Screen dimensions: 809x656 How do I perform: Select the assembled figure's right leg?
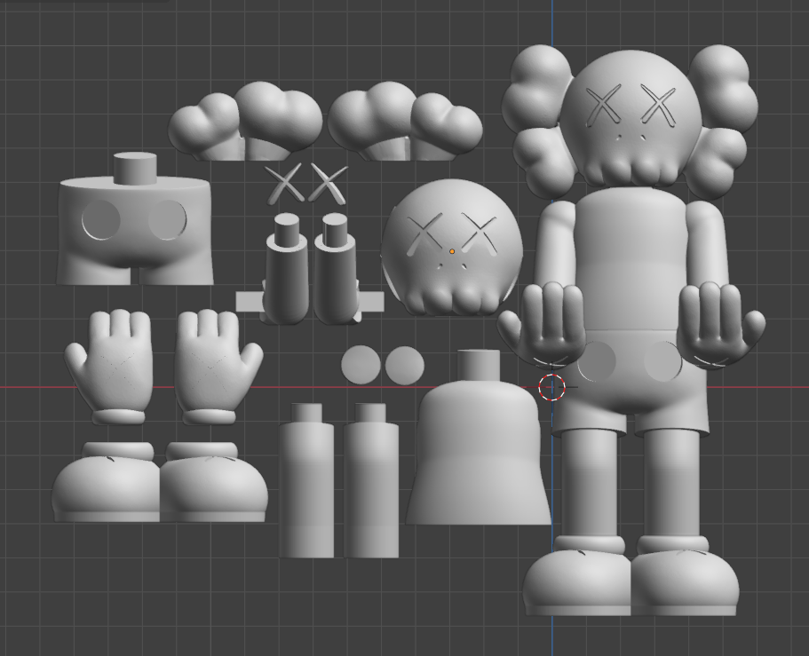click(x=673, y=482)
